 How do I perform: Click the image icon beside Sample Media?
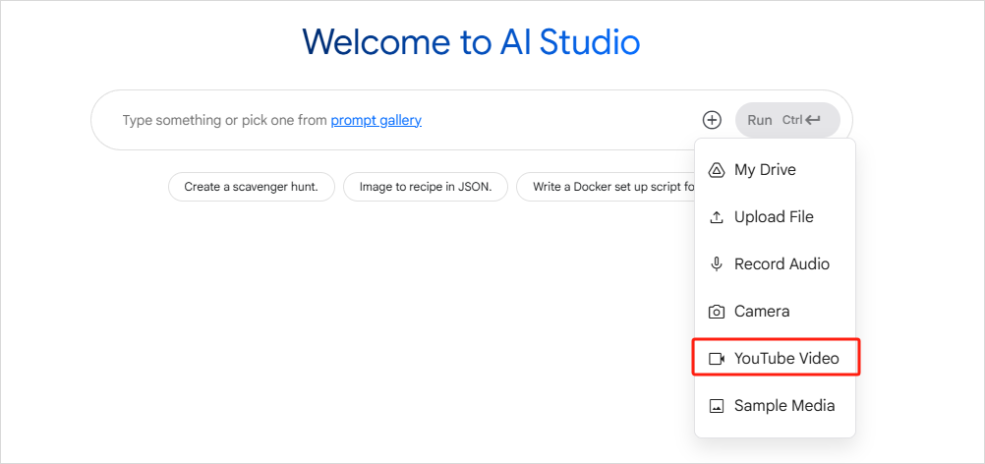click(x=717, y=406)
